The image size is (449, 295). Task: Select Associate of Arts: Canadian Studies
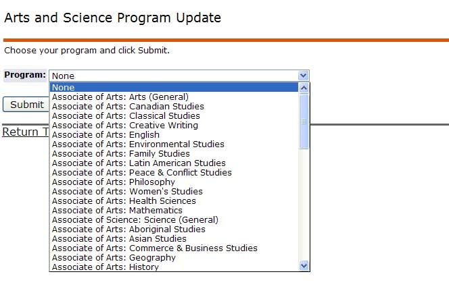128,106
